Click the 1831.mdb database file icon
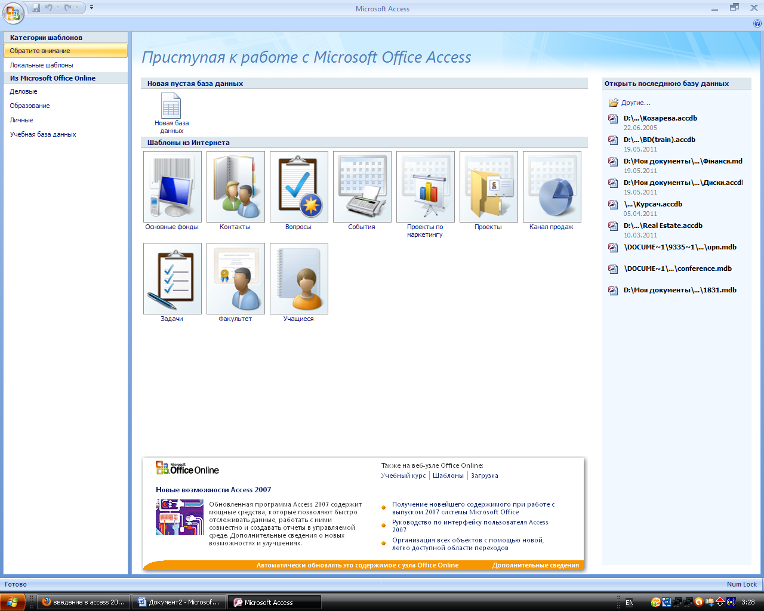764x611 pixels. click(613, 290)
